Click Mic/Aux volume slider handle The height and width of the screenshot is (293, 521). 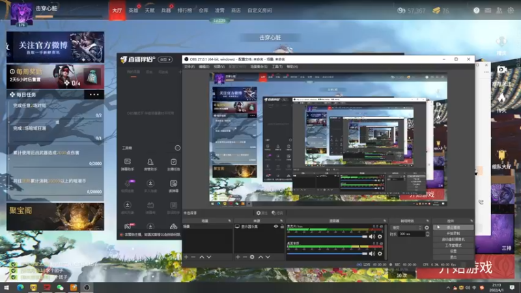point(365,236)
